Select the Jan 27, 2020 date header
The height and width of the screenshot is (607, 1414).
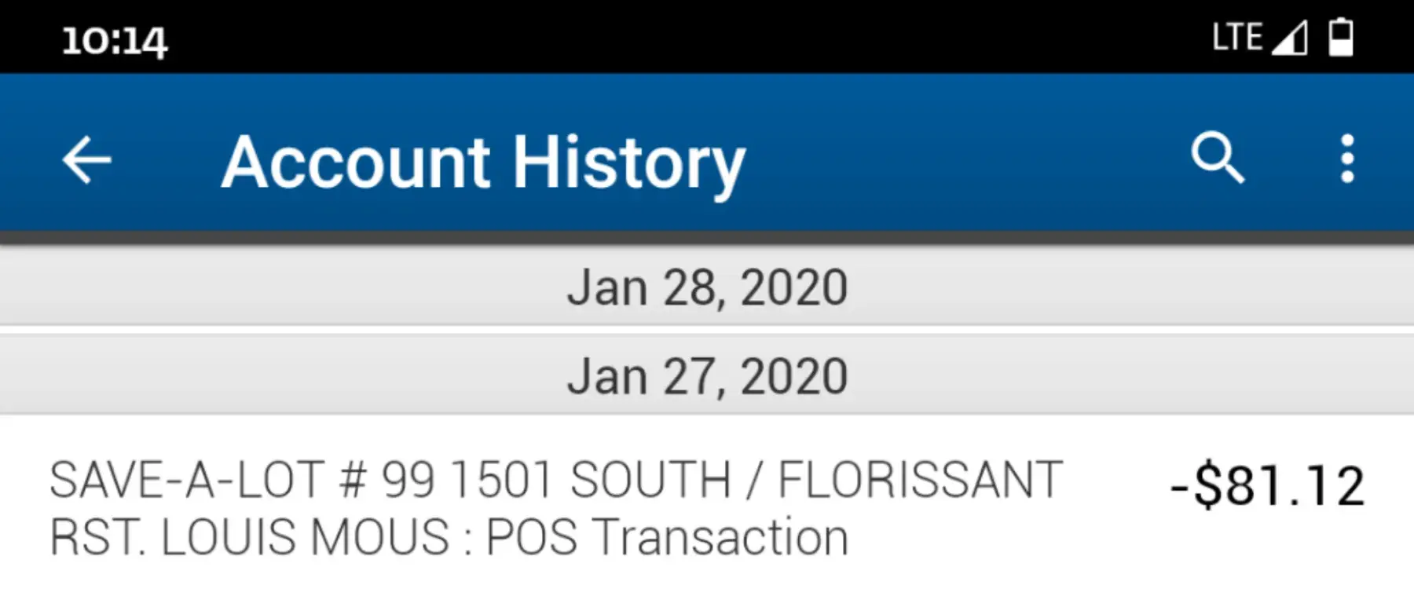707,376
